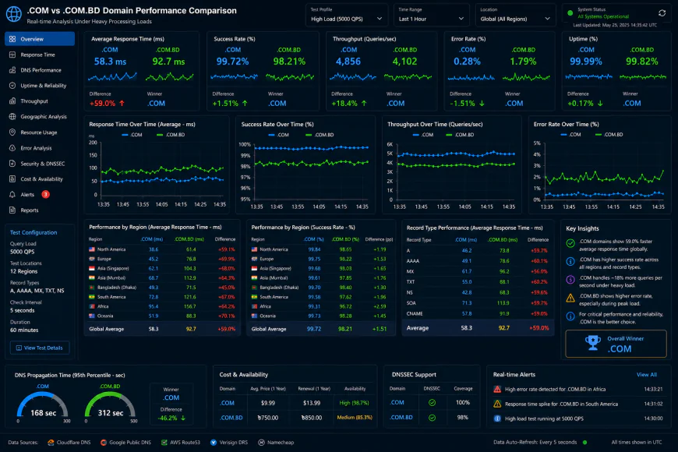Viewport: 678px width, 452px height.
Task: Open the Time Range dropdown
Action: click(x=431, y=15)
